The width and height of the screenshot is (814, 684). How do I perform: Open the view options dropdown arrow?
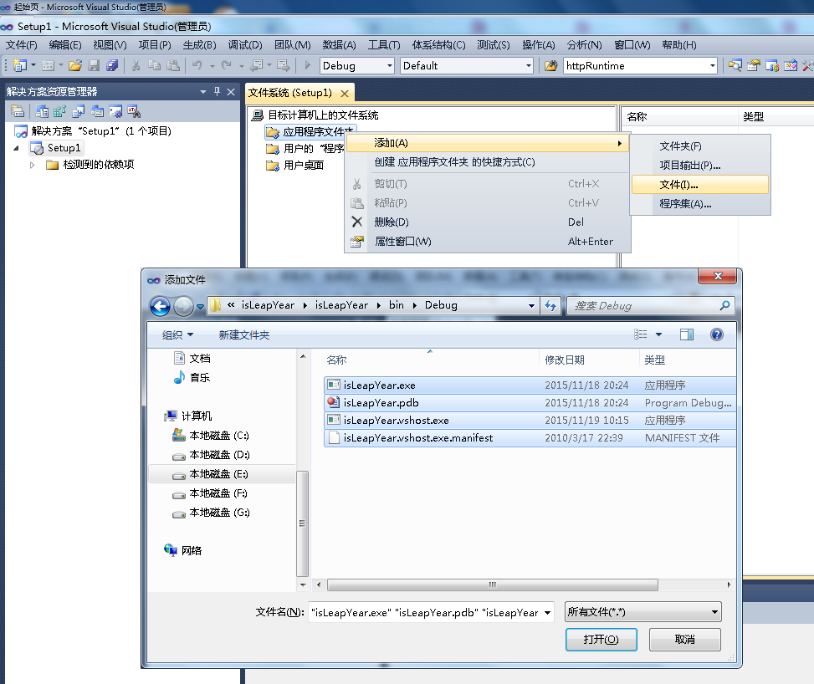coord(658,334)
